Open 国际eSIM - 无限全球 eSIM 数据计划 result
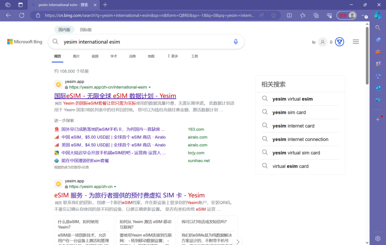This screenshot has width=386, height=245. point(115,96)
